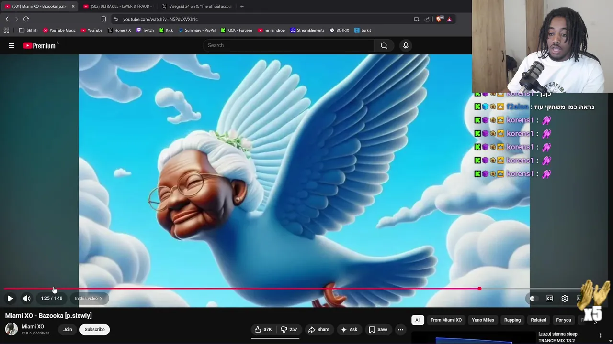
Task: Open the Lurkit bookmark
Action: 363,30
